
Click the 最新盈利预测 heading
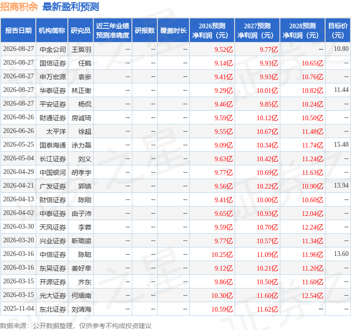pyautogui.click(x=71, y=7)
